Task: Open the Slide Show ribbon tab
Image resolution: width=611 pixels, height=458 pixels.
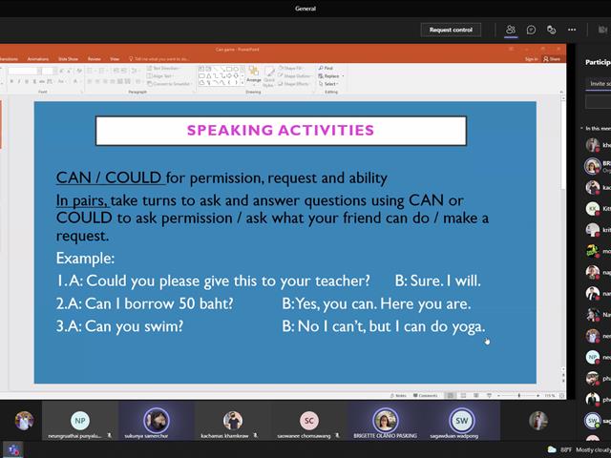Action: pos(68,59)
